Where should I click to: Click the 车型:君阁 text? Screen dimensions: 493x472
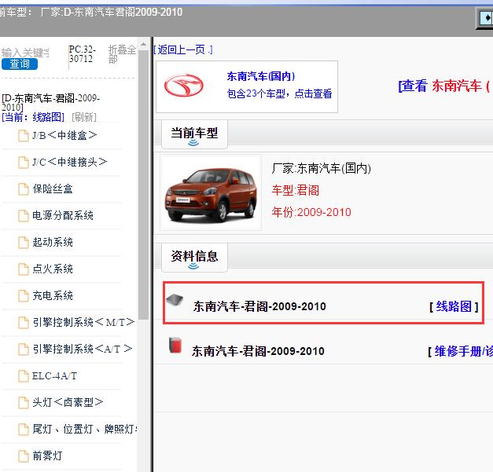tap(296, 191)
